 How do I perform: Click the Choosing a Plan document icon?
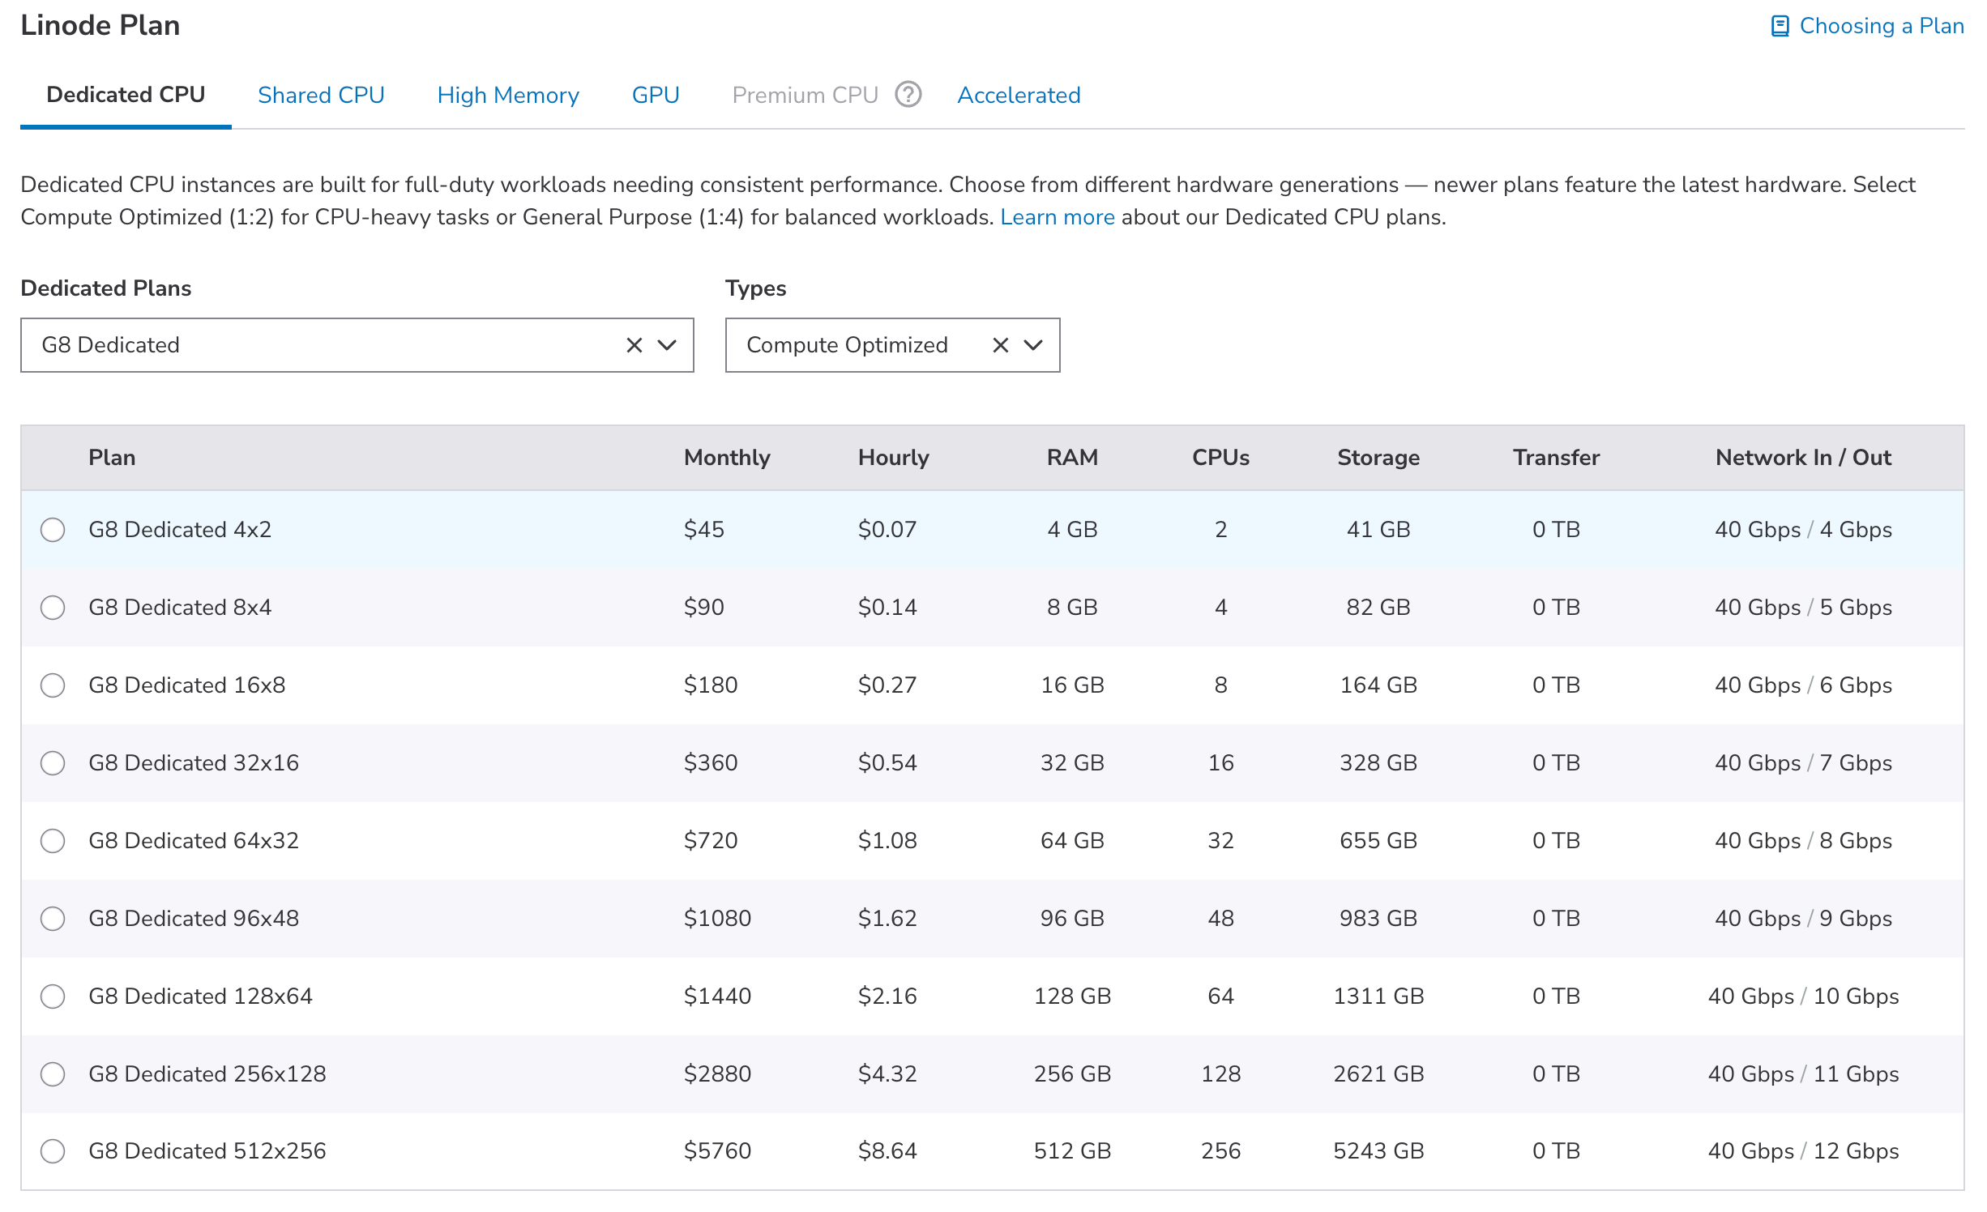tap(1780, 26)
